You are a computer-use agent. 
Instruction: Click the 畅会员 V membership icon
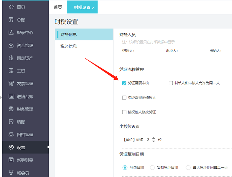tap(11, 173)
